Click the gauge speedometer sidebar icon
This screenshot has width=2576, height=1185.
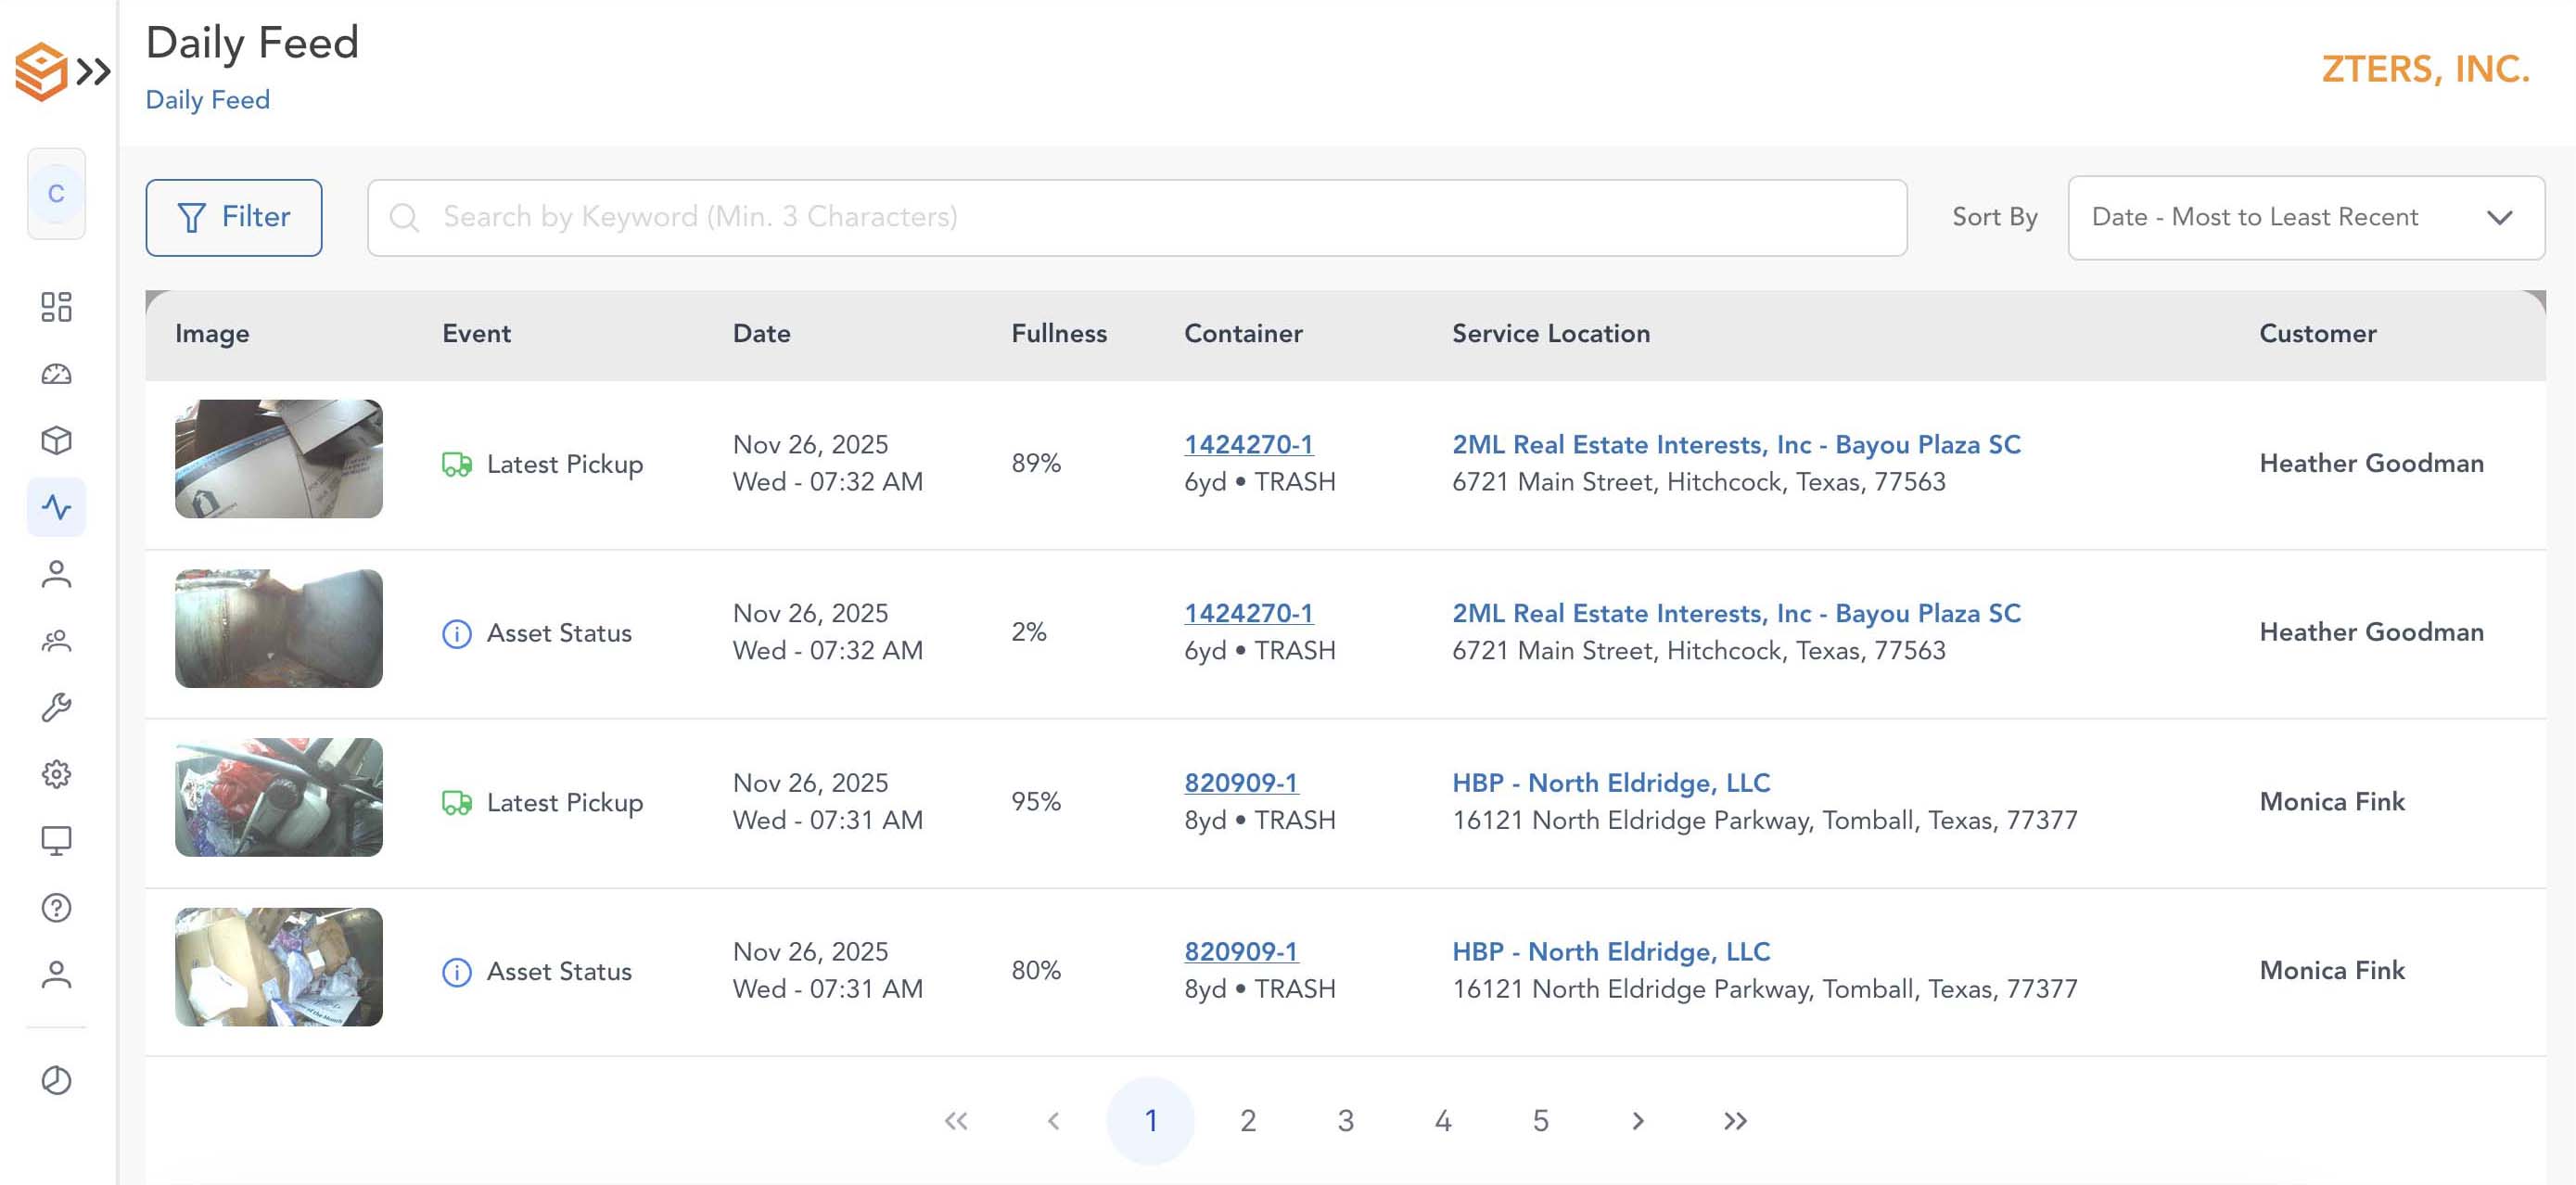point(56,374)
